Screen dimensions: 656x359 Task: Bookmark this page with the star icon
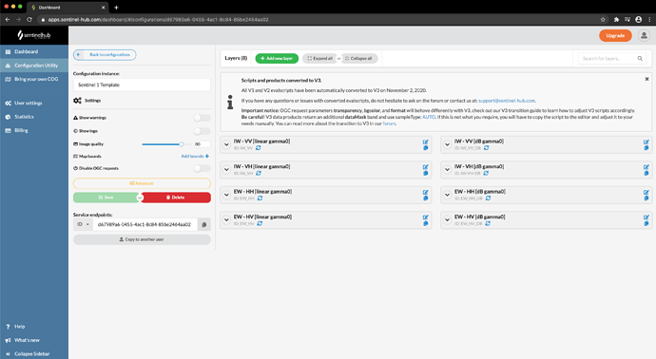point(603,19)
